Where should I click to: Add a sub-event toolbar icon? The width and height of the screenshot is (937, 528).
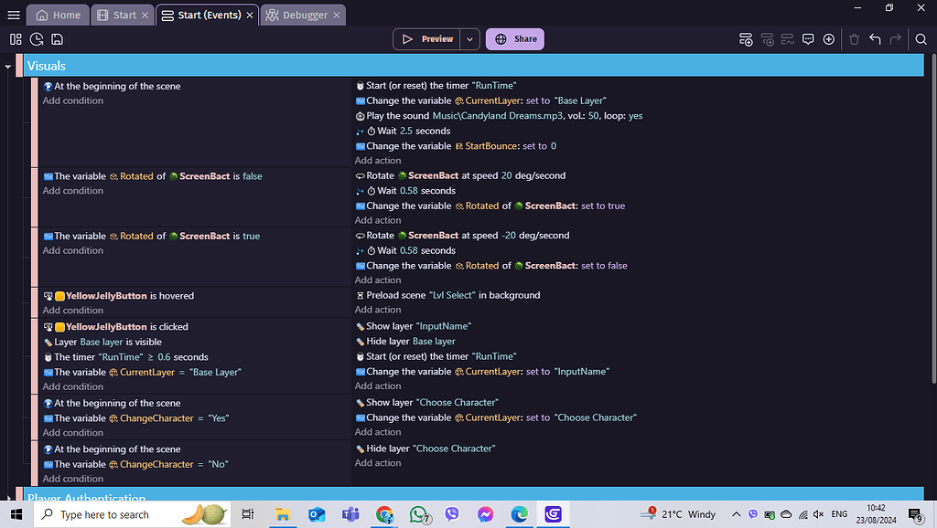768,39
